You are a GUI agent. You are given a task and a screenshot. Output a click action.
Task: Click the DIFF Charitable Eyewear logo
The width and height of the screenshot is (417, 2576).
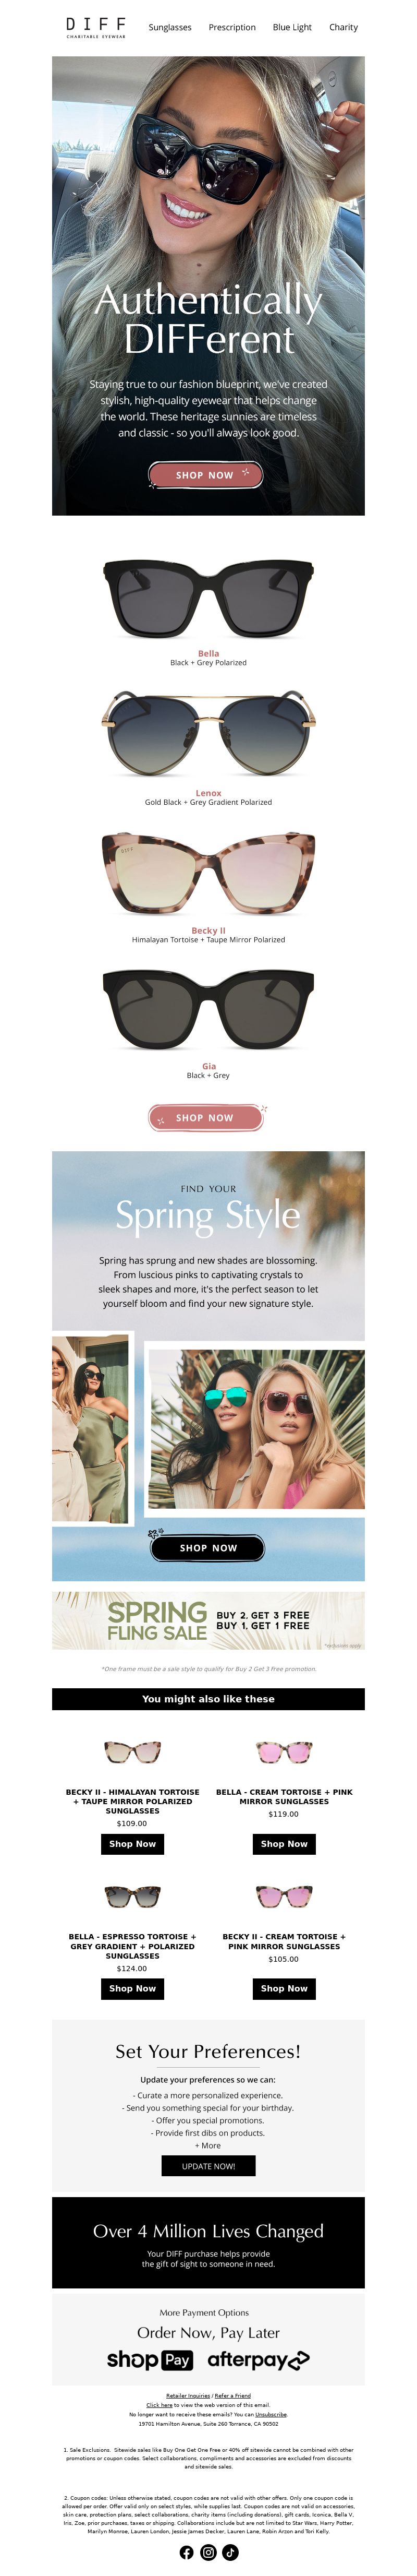(96, 27)
